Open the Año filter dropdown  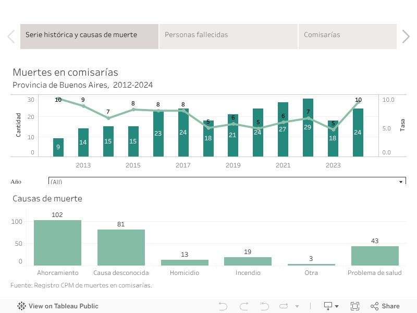tap(400, 182)
